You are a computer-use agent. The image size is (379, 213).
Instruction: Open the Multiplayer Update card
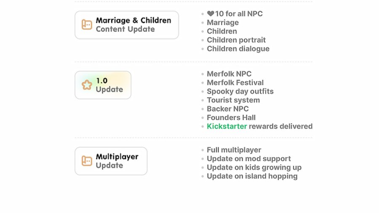coord(111,161)
